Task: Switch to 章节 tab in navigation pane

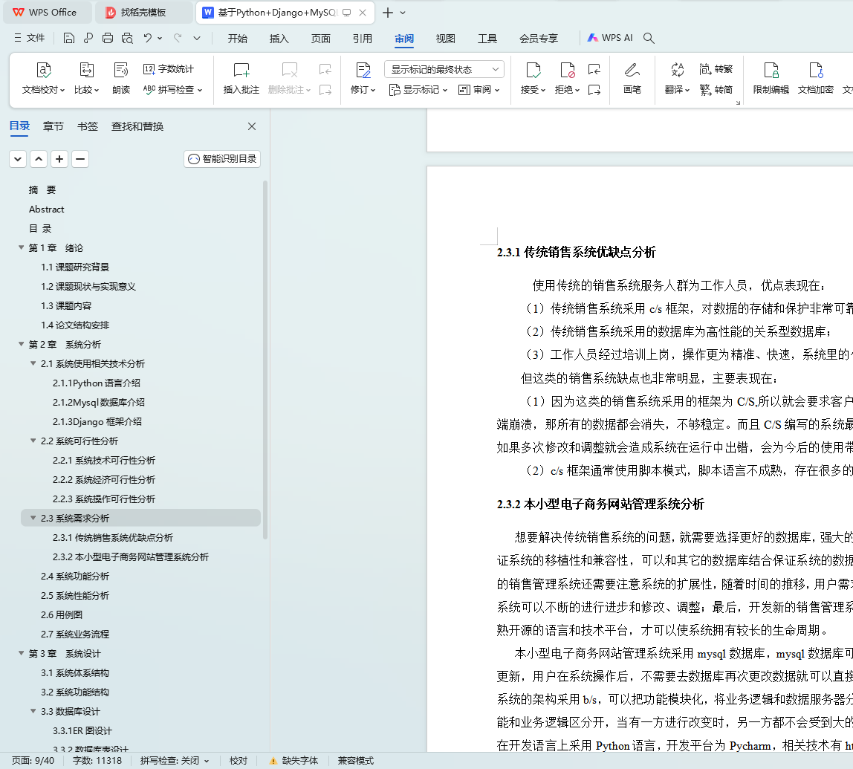Action: (53, 126)
